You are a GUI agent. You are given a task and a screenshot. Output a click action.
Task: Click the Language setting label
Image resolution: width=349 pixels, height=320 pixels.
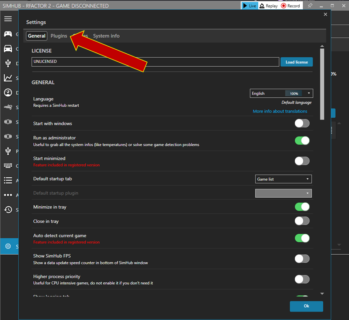43,99
